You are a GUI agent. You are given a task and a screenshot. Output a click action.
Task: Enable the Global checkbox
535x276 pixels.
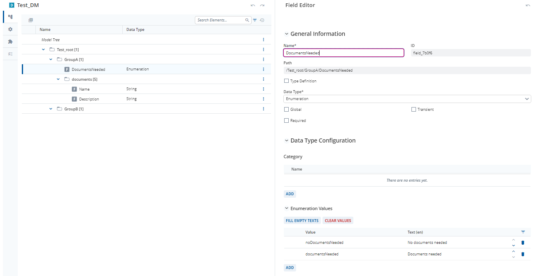pos(287,110)
